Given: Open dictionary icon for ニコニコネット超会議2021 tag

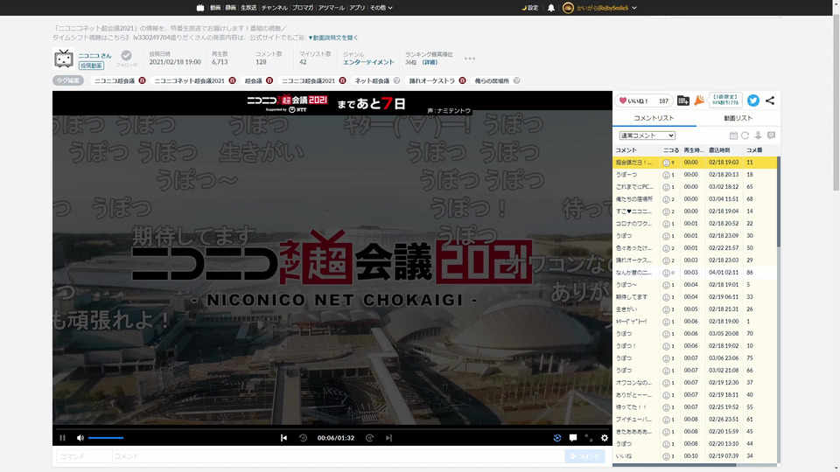Looking at the screenshot, I should [x=232, y=80].
